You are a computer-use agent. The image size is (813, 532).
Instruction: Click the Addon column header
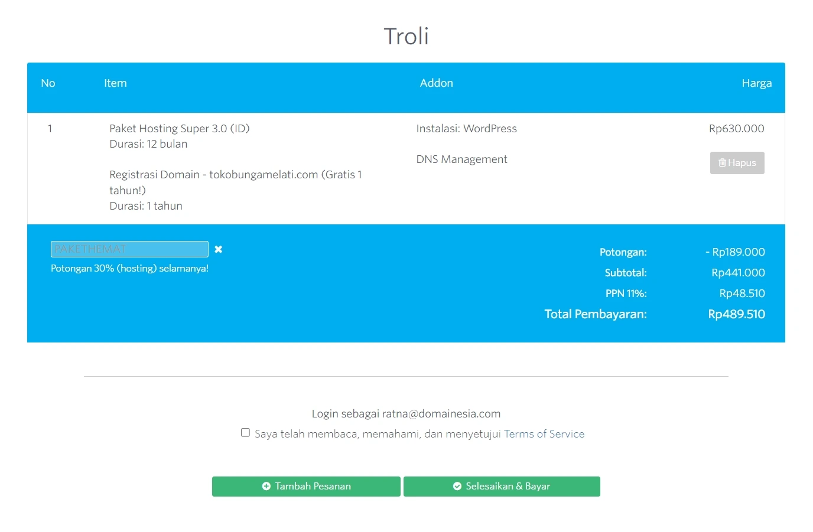coord(437,83)
